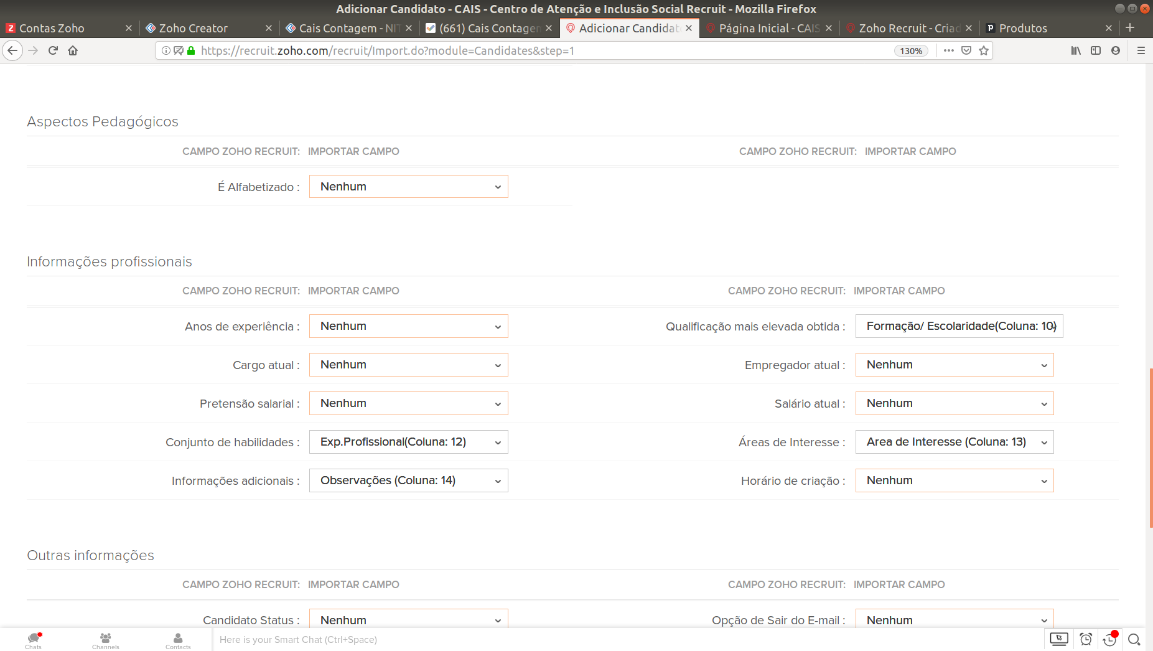The image size is (1153, 651).
Task: Open Salário atual dropdown
Action: pyautogui.click(x=955, y=403)
